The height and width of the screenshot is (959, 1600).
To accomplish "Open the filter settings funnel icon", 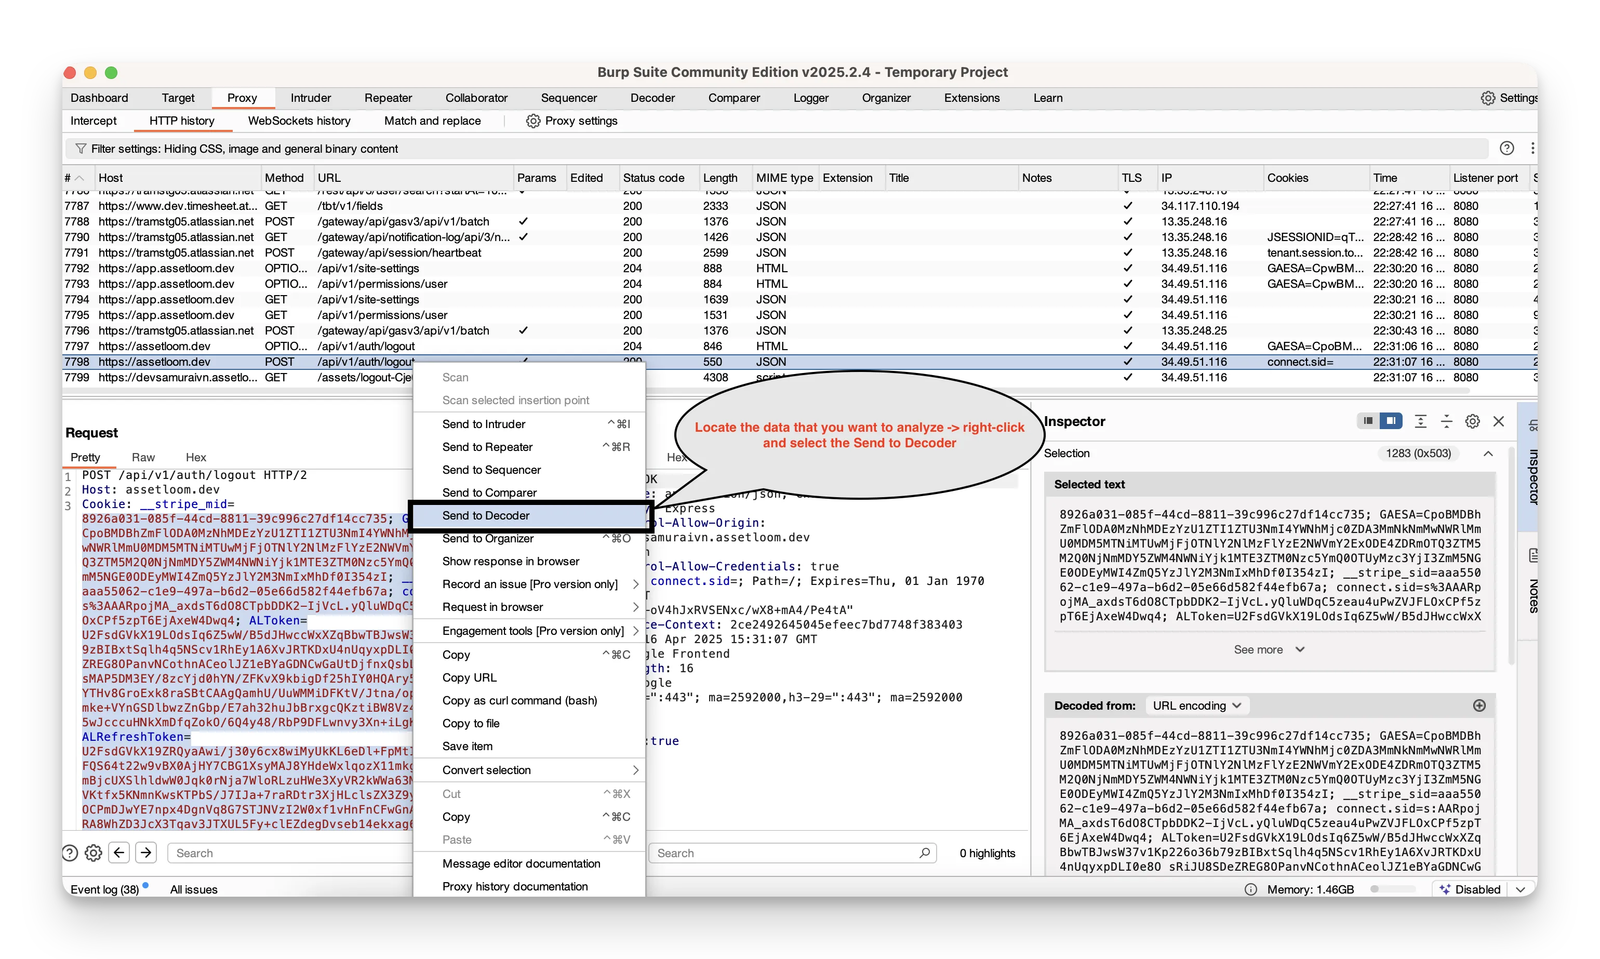I will coord(81,149).
